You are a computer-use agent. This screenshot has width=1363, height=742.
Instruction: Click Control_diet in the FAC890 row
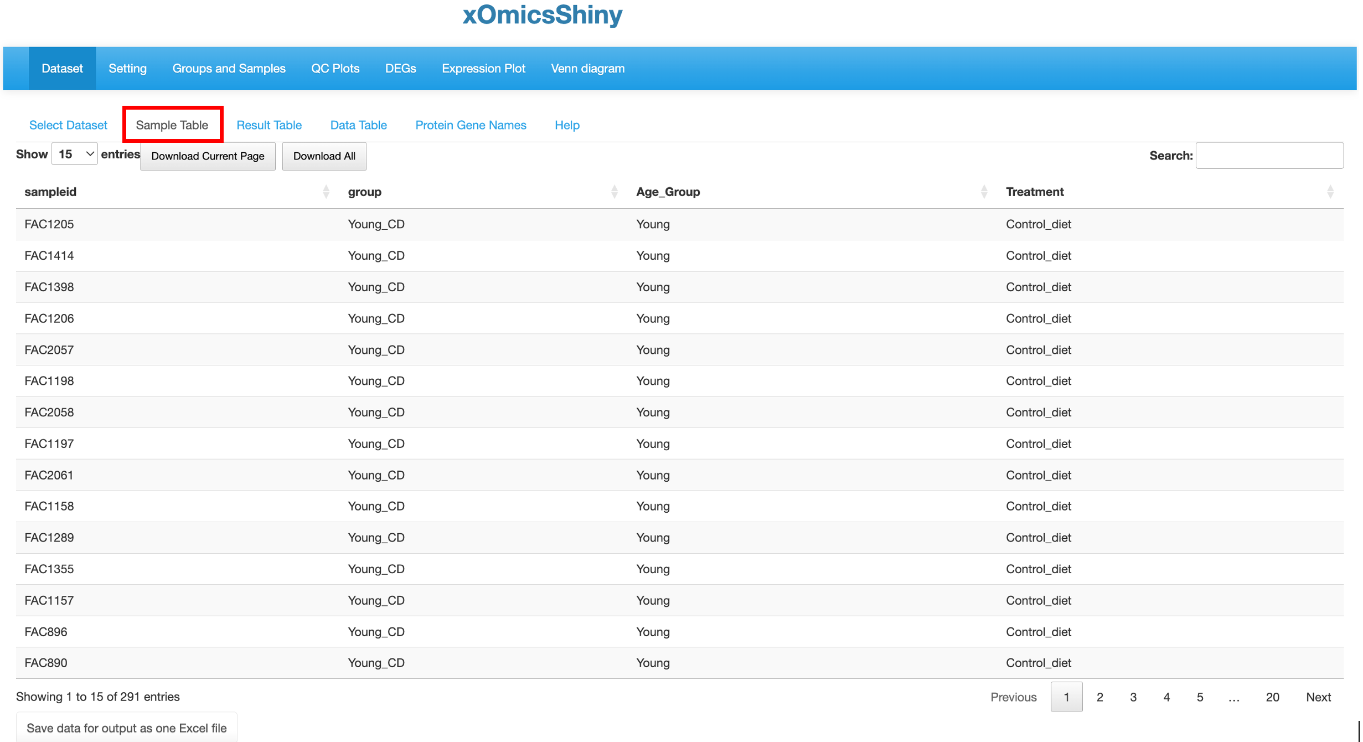coord(1039,663)
